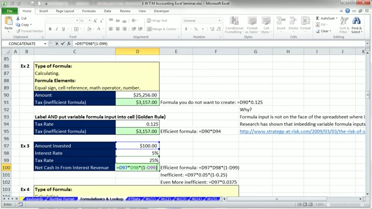The height and width of the screenshot is (209, 372).
Task: Click the Decrease Indent icon
Action: (134, 29)
